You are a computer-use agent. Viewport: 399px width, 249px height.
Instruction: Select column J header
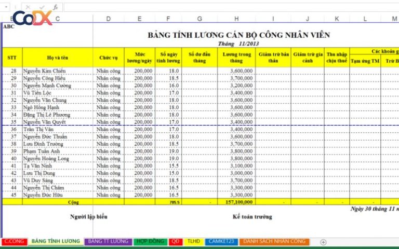(308, 19)
